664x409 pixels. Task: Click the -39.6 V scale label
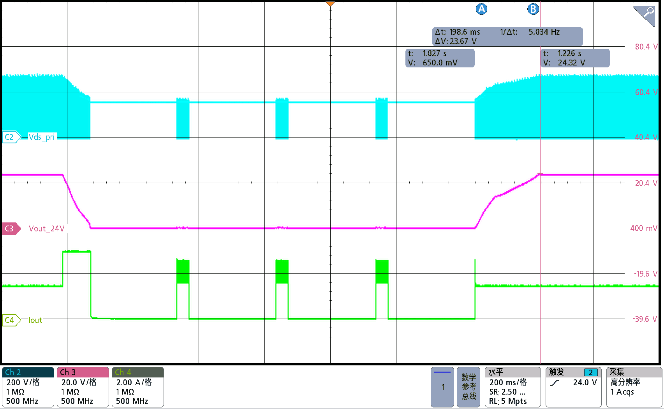(645, 319)
